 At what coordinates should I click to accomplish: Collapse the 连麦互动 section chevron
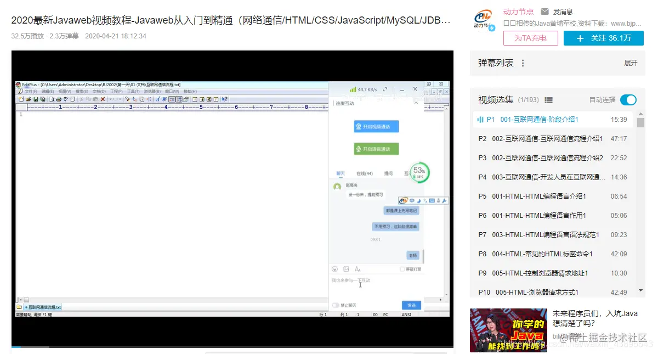pyautogui.click(x=416, y=103)
